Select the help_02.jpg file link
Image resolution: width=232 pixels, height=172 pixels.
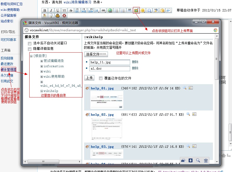pyautogui.click(x=102, y=115)
